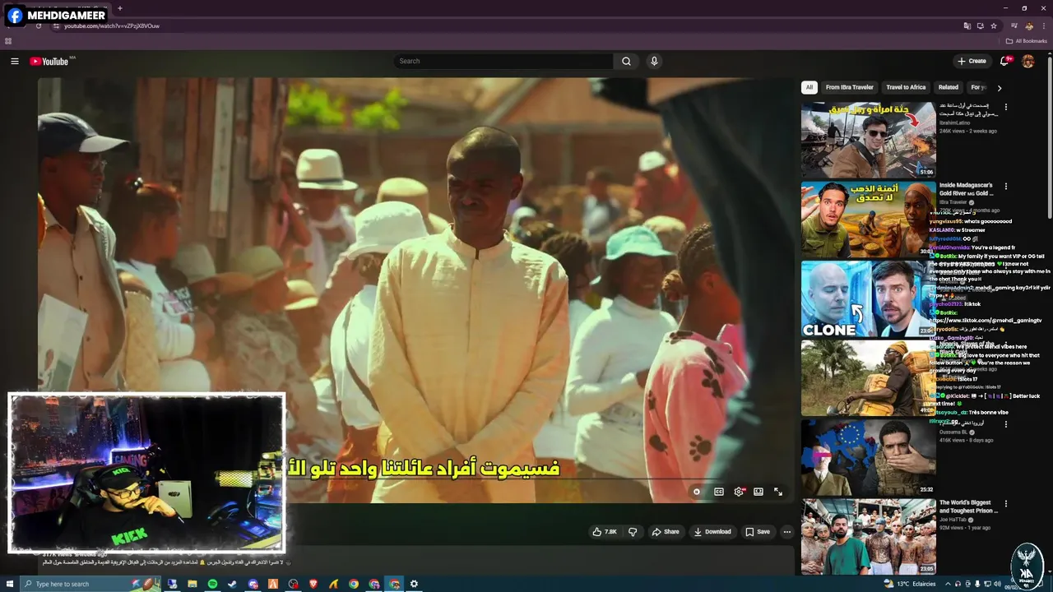Select the Travel to Africa chip

point(906,87)
